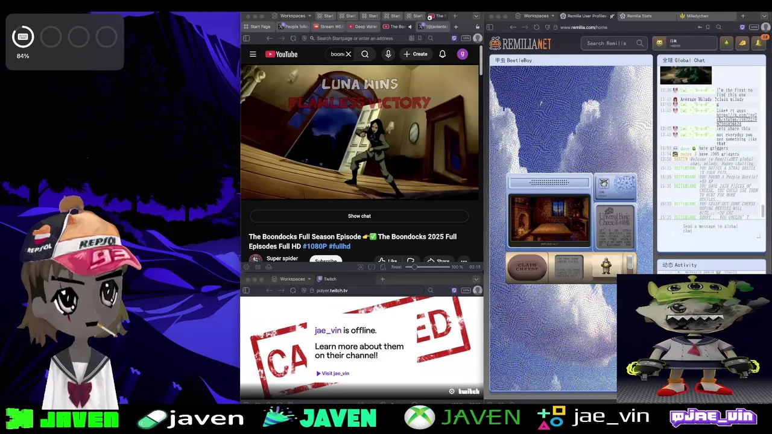Screen dimensions: 772x434
Task: Toggle VPN in the YouTube window
Action: (466, 38)
